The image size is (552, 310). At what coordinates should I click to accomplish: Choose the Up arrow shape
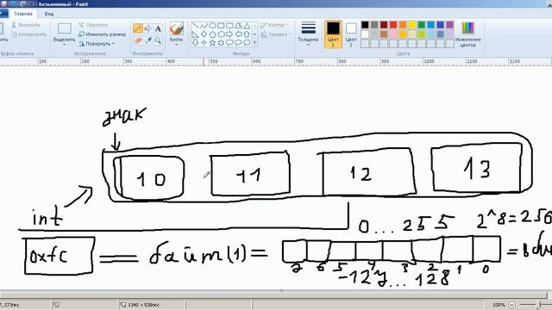[247, 34]
